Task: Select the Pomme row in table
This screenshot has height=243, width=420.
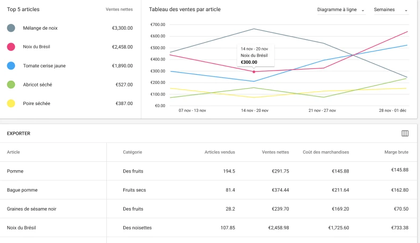Action: pos(15,171)
